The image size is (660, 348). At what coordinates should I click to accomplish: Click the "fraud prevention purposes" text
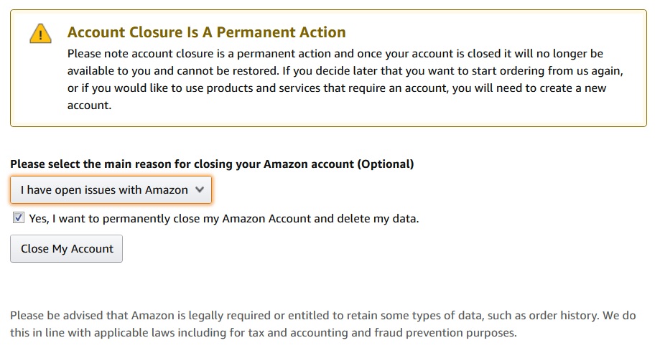click(x=445, y=333)
